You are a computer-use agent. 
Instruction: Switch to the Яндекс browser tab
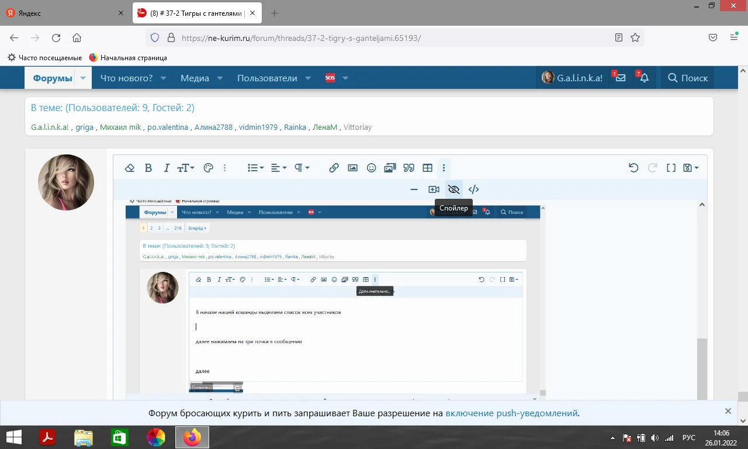tap(64, 13)
